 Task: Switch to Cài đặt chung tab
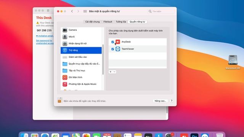coord(92,22)
